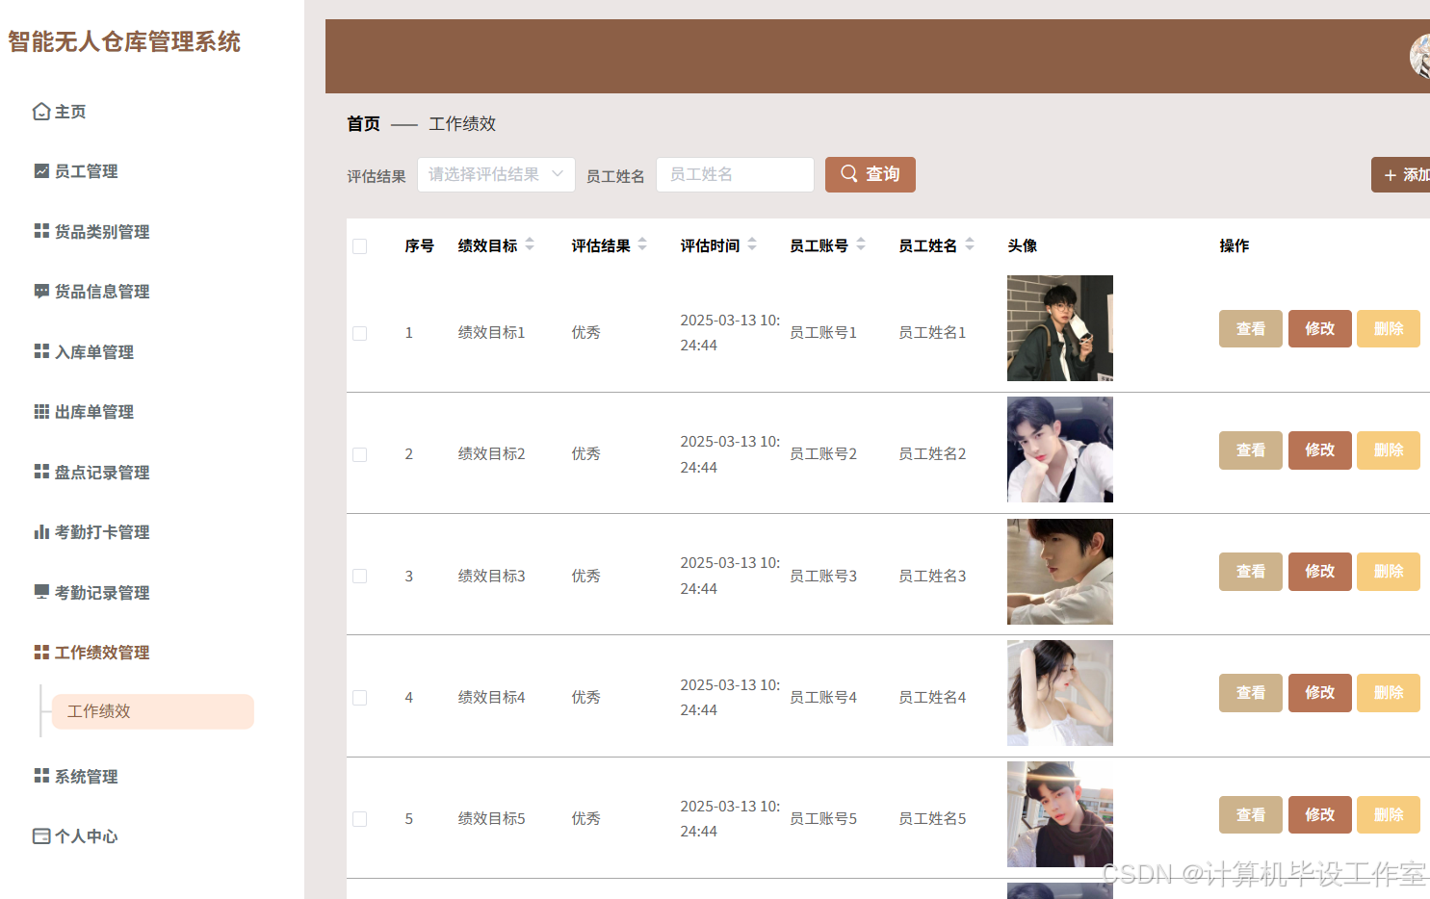Click the 首页 breadcrumb link
The image size is (1430, 899).
click(x=364, y=123)
